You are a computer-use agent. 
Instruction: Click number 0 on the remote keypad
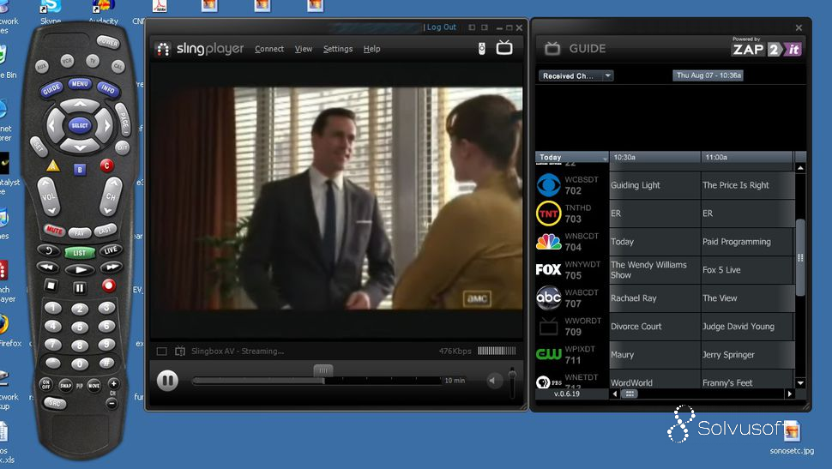(x=80, y=364)
